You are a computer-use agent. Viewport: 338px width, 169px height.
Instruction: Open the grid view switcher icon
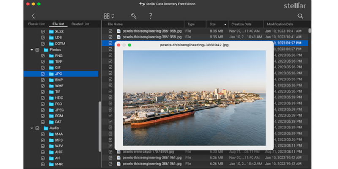click(107, 16)
